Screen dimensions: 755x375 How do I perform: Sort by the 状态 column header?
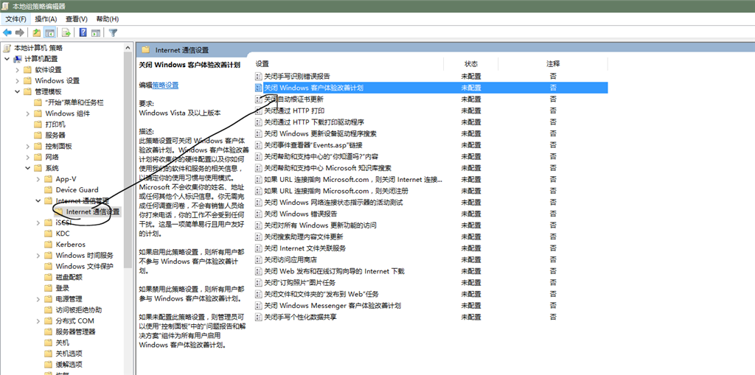click(x=470, y=63)
